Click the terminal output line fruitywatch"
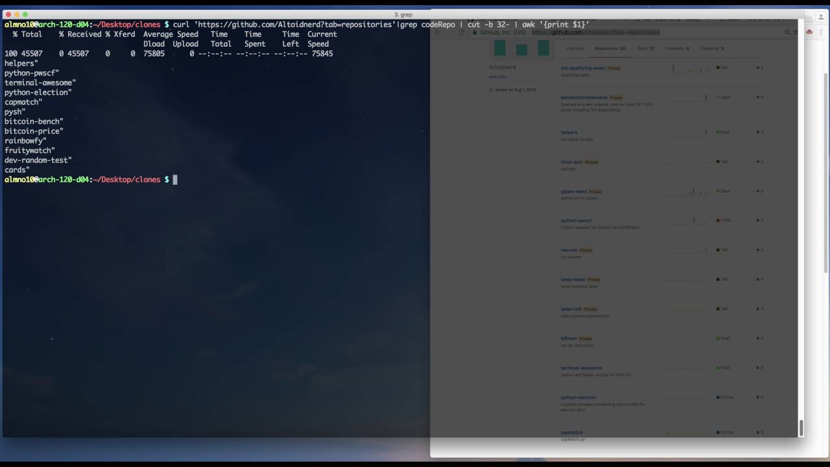 [x=30, y=150]
